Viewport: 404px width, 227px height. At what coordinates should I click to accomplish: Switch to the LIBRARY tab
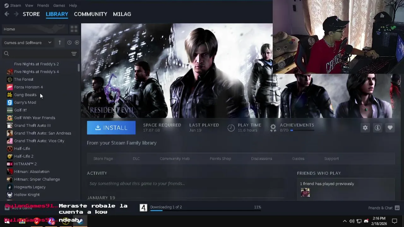tap(57, 14)
